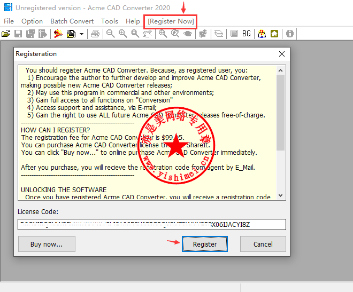Click inside the License Code field

click(x=152, y=224)
